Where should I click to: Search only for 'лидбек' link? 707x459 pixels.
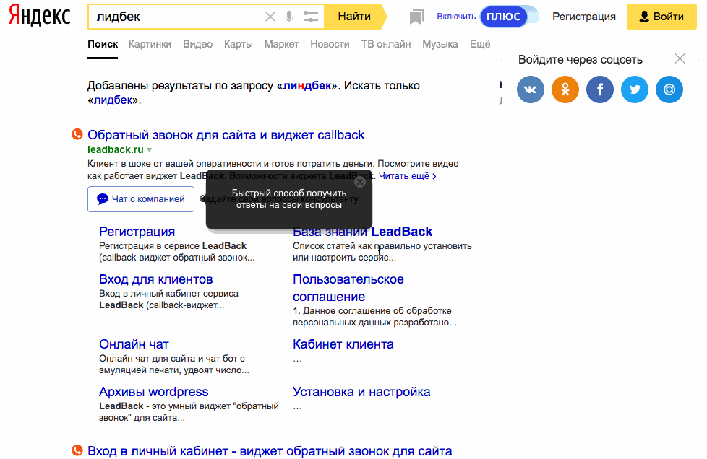113,100
